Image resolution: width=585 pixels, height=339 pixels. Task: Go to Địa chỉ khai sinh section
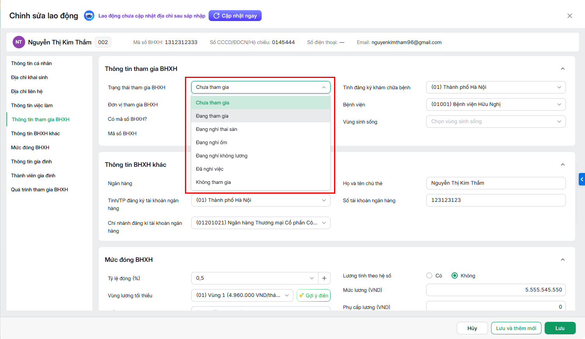click(29, 78)
